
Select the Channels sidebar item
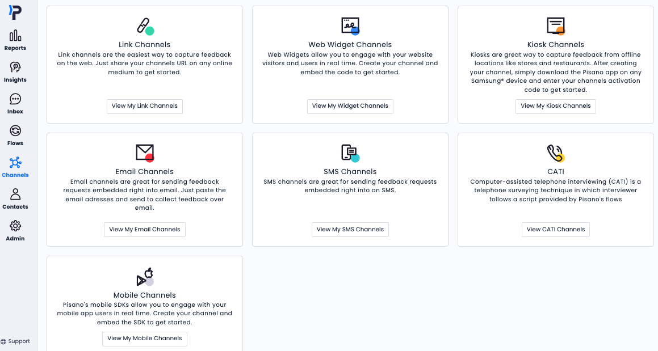pos(15,167)
